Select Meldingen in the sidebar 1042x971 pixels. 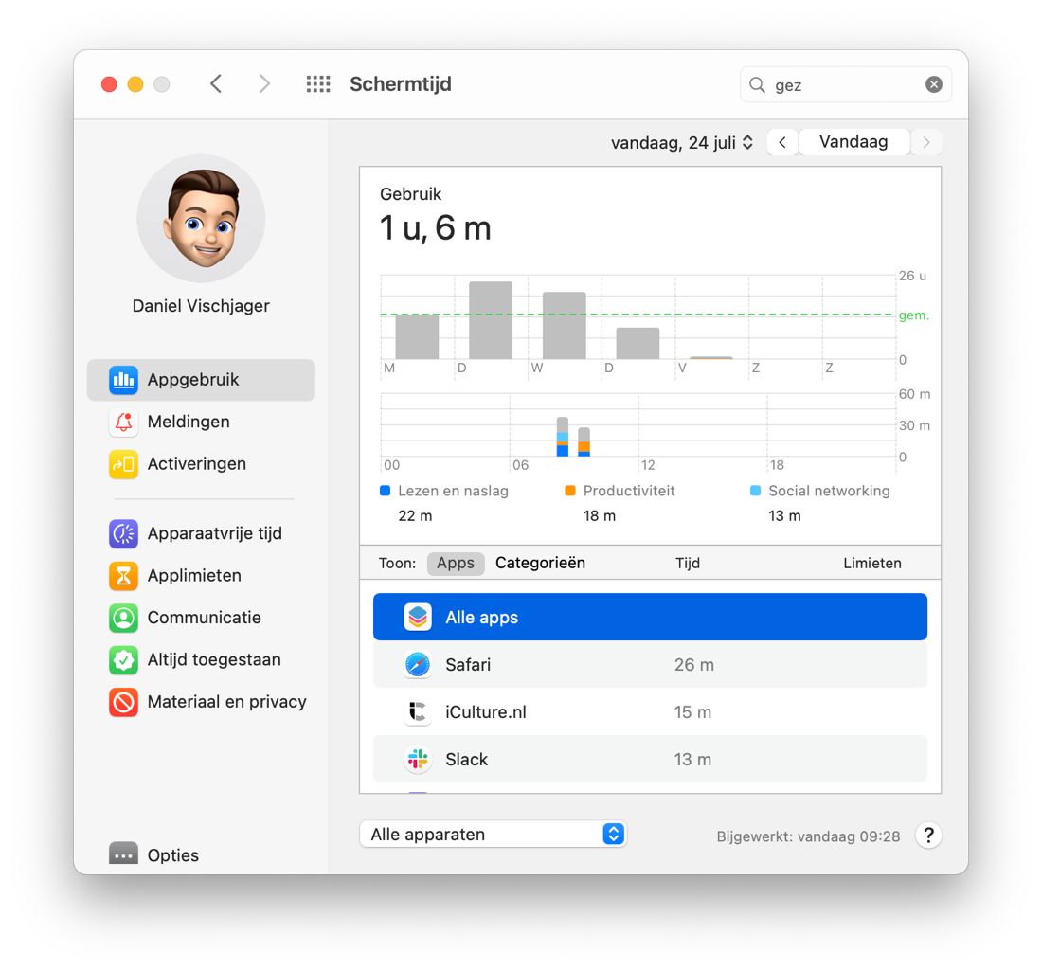click(201, 422)
